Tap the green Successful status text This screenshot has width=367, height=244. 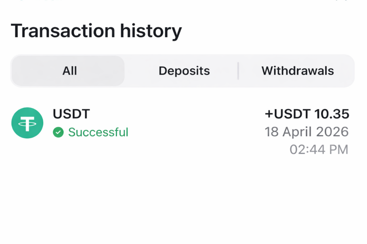pos(98,132)
